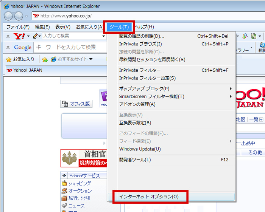Open the Yahoo search box dropdown arrow

(104, 36)
